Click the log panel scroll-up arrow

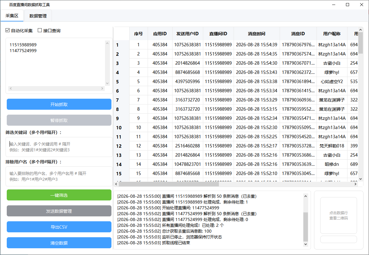coord(305,196)
